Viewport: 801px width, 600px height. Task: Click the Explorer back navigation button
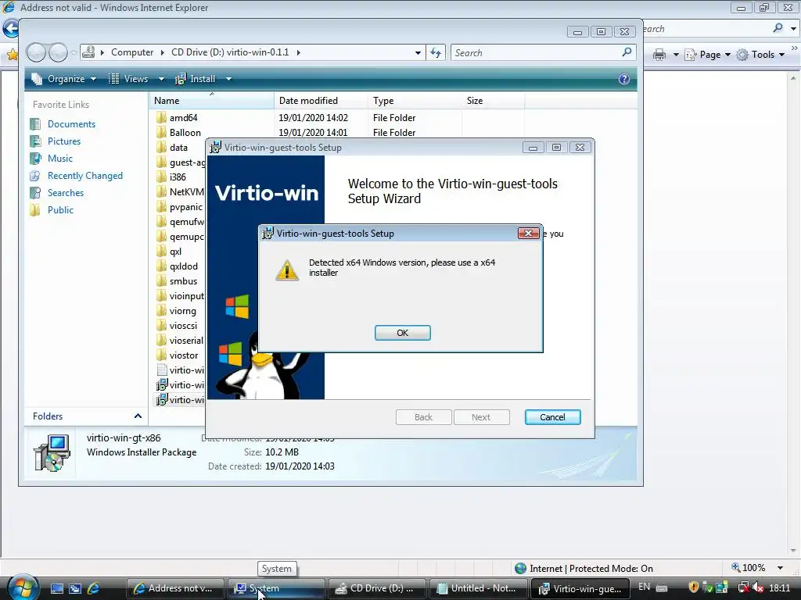tap(36, 52)
